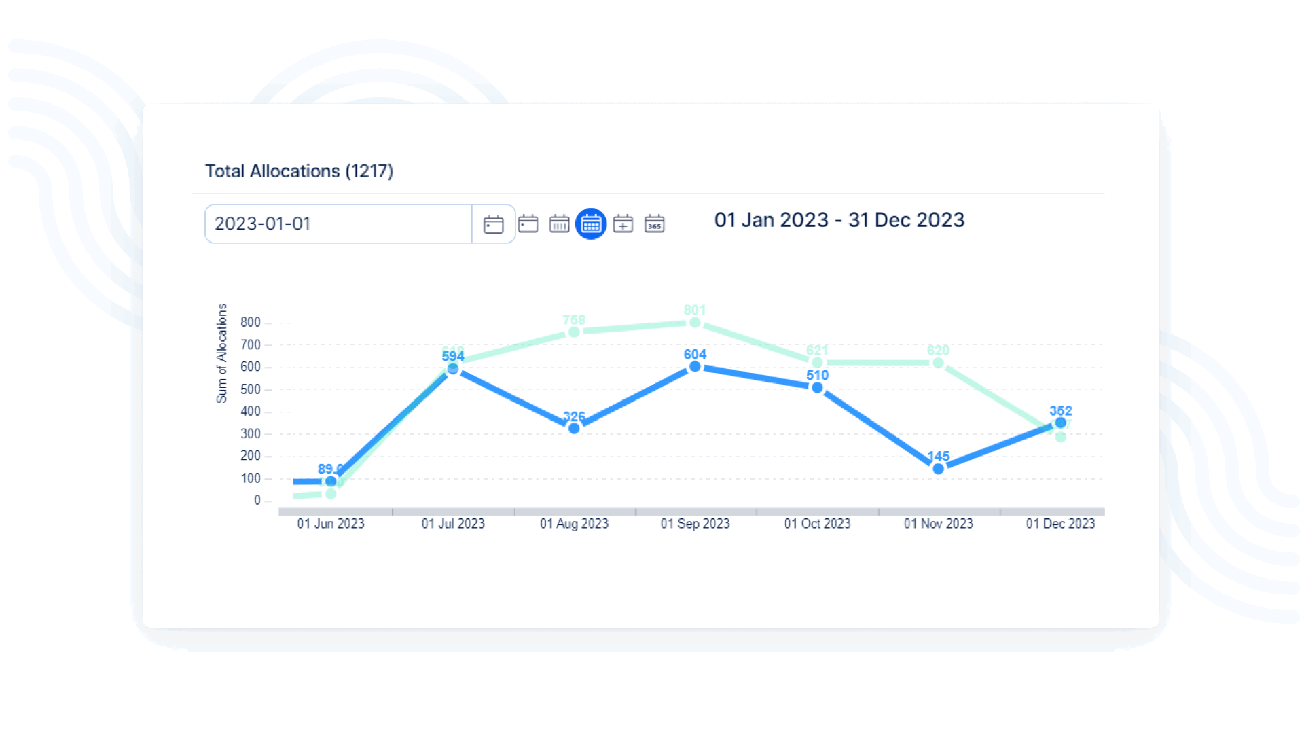
Task: Select the calendar icon with plus sign
Action: (x=623, y=224)
